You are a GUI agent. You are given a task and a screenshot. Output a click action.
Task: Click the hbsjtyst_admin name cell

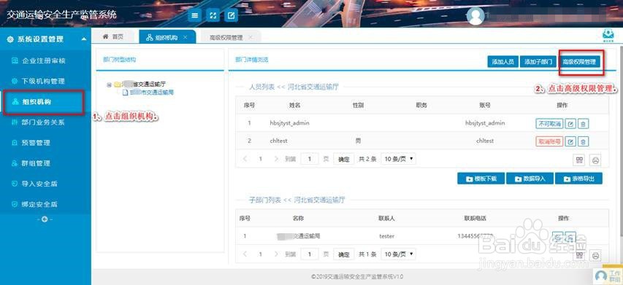289,123
